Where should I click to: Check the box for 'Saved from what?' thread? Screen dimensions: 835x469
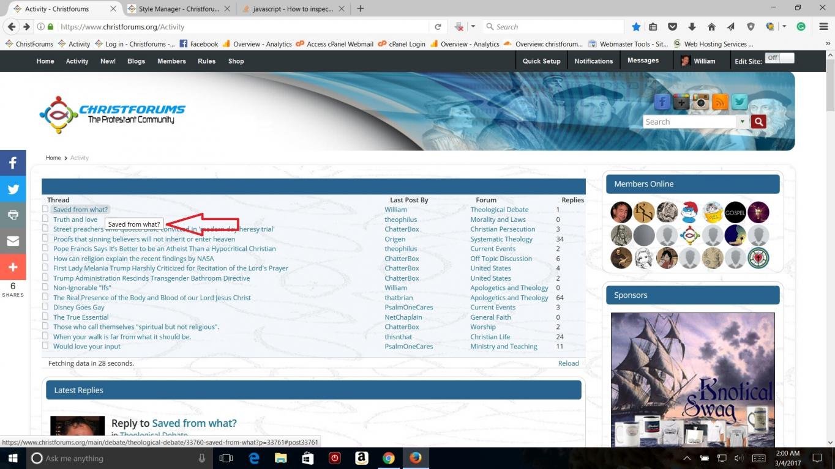[x=45, y=209]
